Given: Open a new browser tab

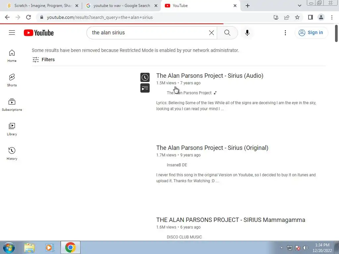Looking at the screenshot, I should [x=248, y=6].
